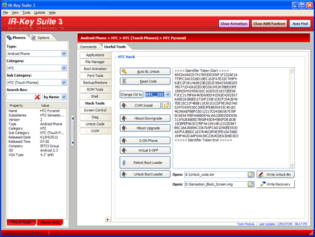Image resolution: width=315 pixels, height=237 pixels.
Task: Click the Hboot Downgrade button
Action: pyautogui.click(x=145, y=118)
